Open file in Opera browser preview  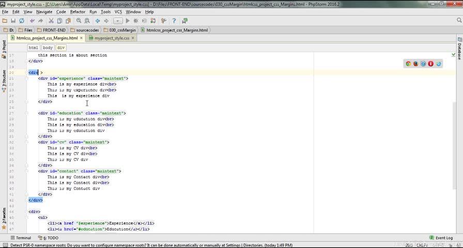(x=430, y=64)
